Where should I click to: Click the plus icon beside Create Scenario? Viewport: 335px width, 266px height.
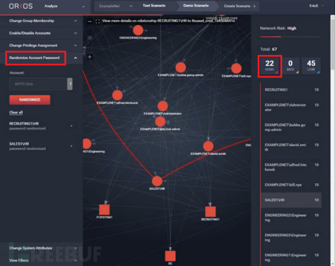click(254, 6)
